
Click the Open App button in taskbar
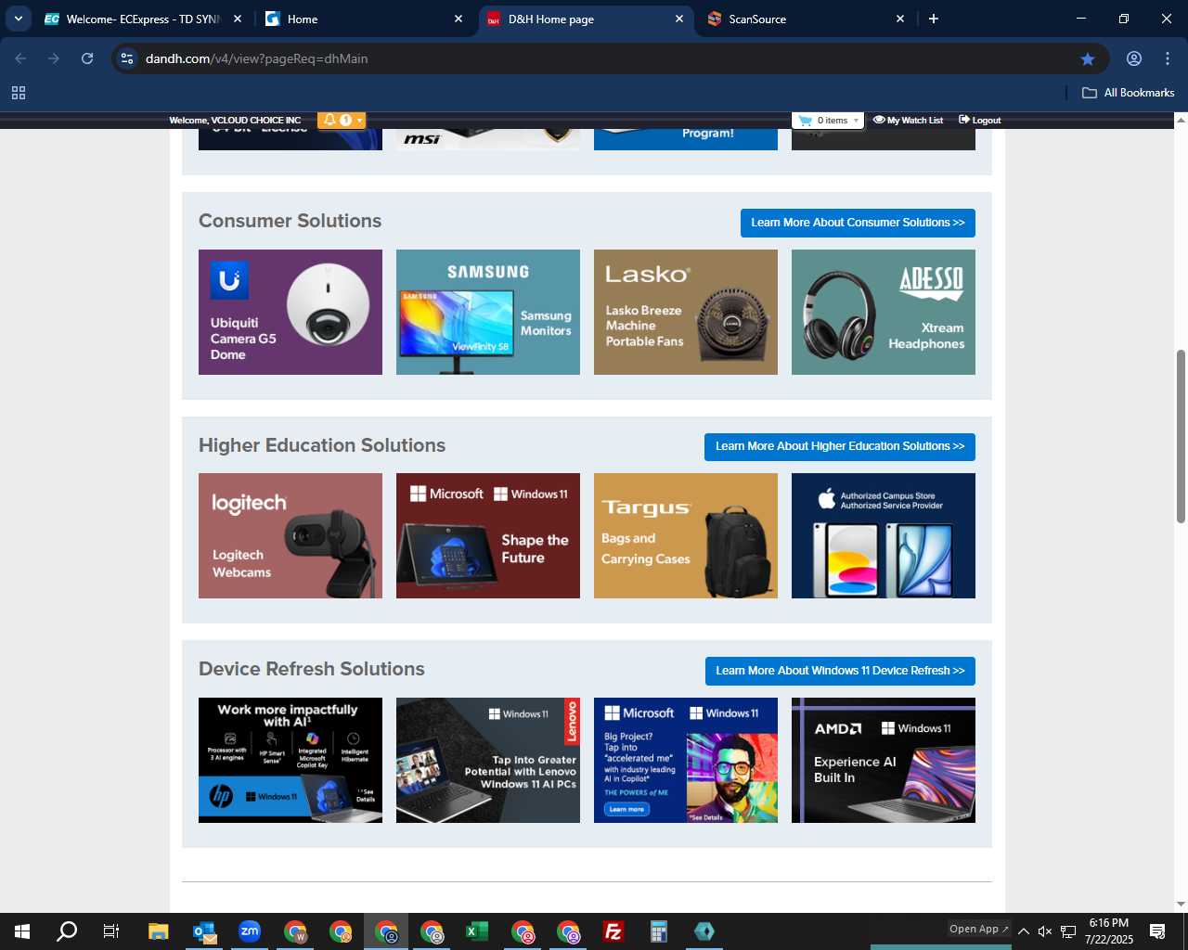[x=978, y=929]
